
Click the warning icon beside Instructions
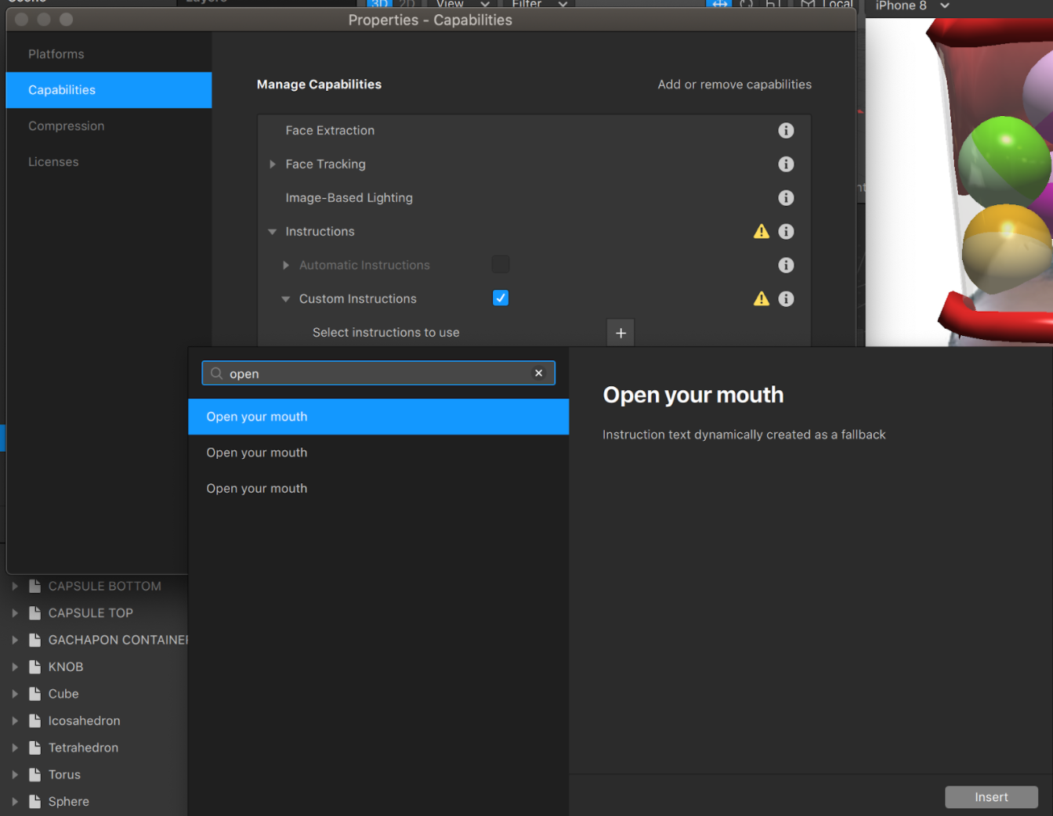[762, 231]
